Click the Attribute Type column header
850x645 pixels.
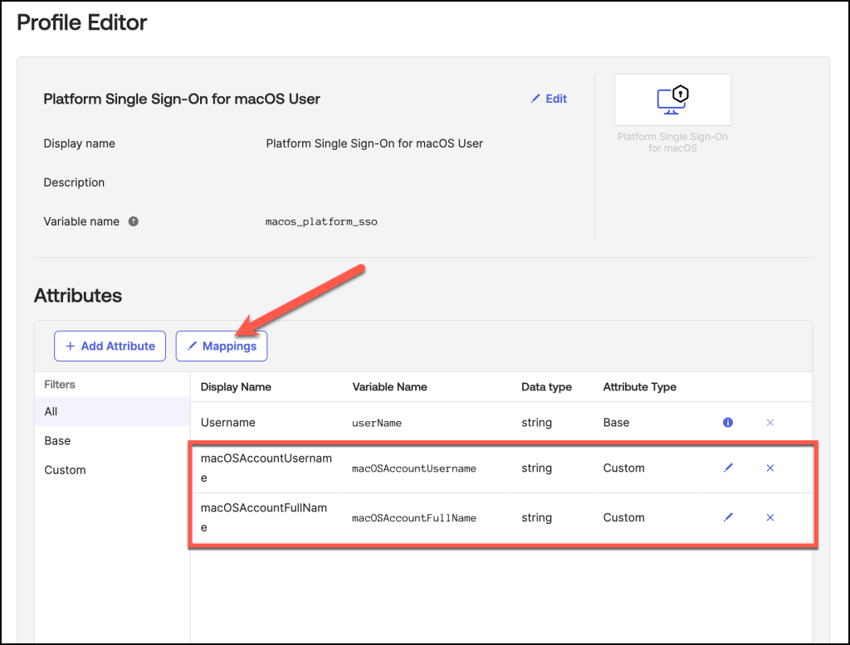639,387
